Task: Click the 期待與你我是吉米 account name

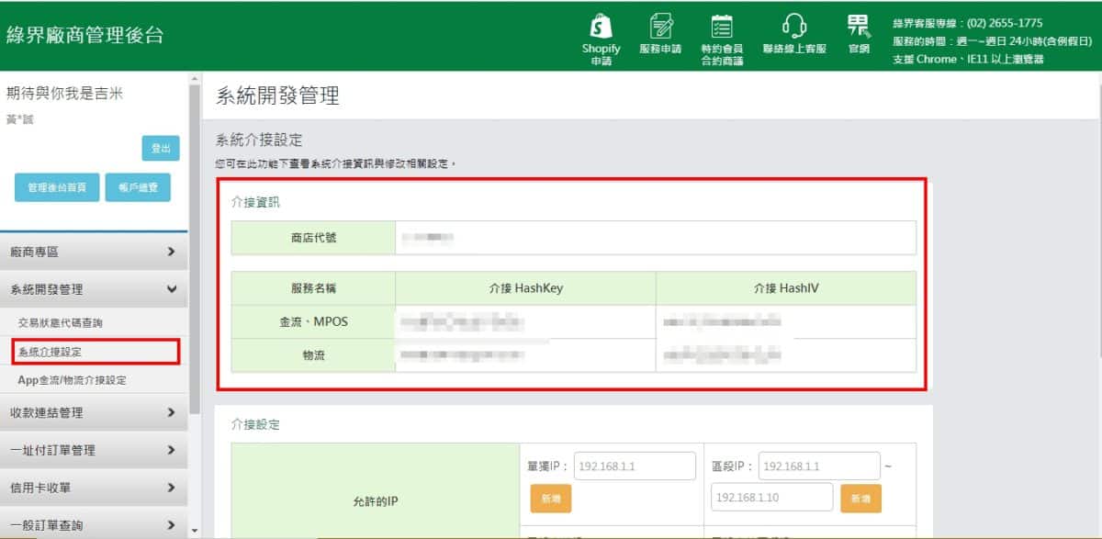Action: 64,94
